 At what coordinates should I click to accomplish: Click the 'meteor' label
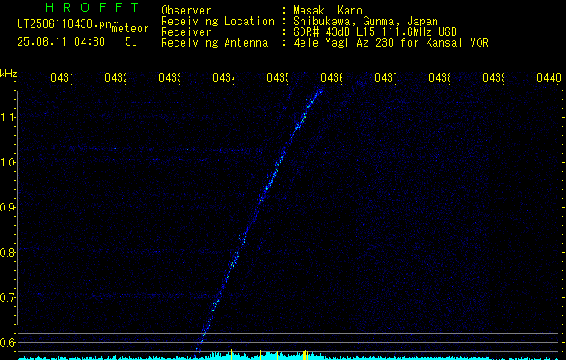pyautogui.click(x=130, y=29)
